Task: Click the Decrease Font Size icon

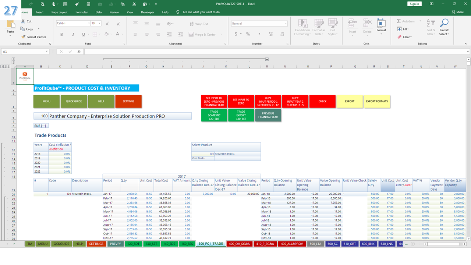Action: tap(118, 24)
